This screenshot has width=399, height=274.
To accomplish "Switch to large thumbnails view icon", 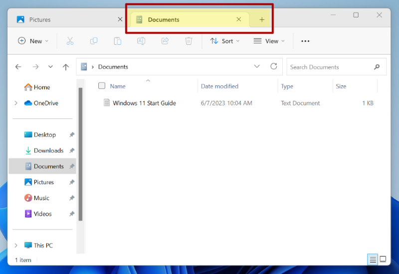I will 383,259.
